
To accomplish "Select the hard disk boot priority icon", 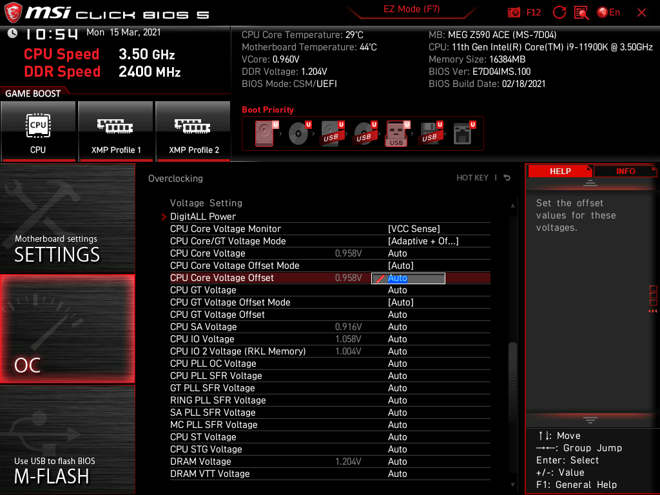I will click(265, 133).
